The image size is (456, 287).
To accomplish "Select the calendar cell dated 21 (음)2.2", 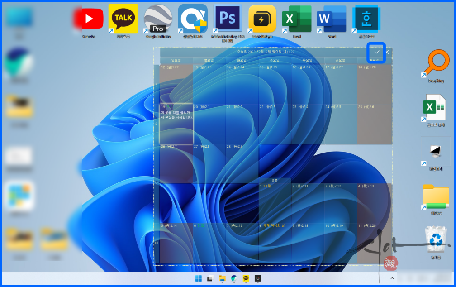I will (x=242, y=124).
